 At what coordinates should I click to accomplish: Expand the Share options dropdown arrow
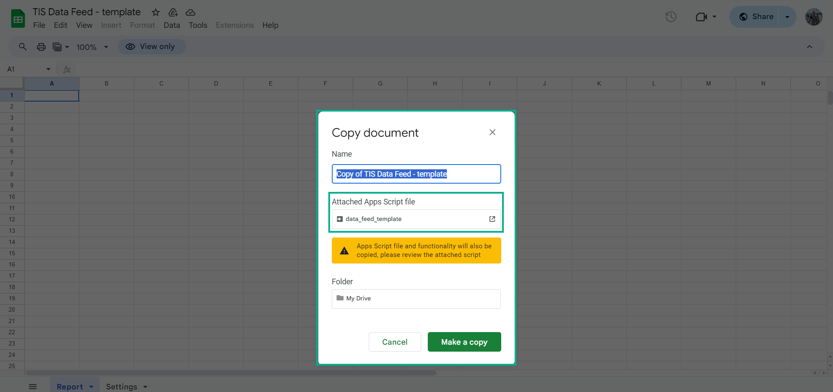(787, 17)
